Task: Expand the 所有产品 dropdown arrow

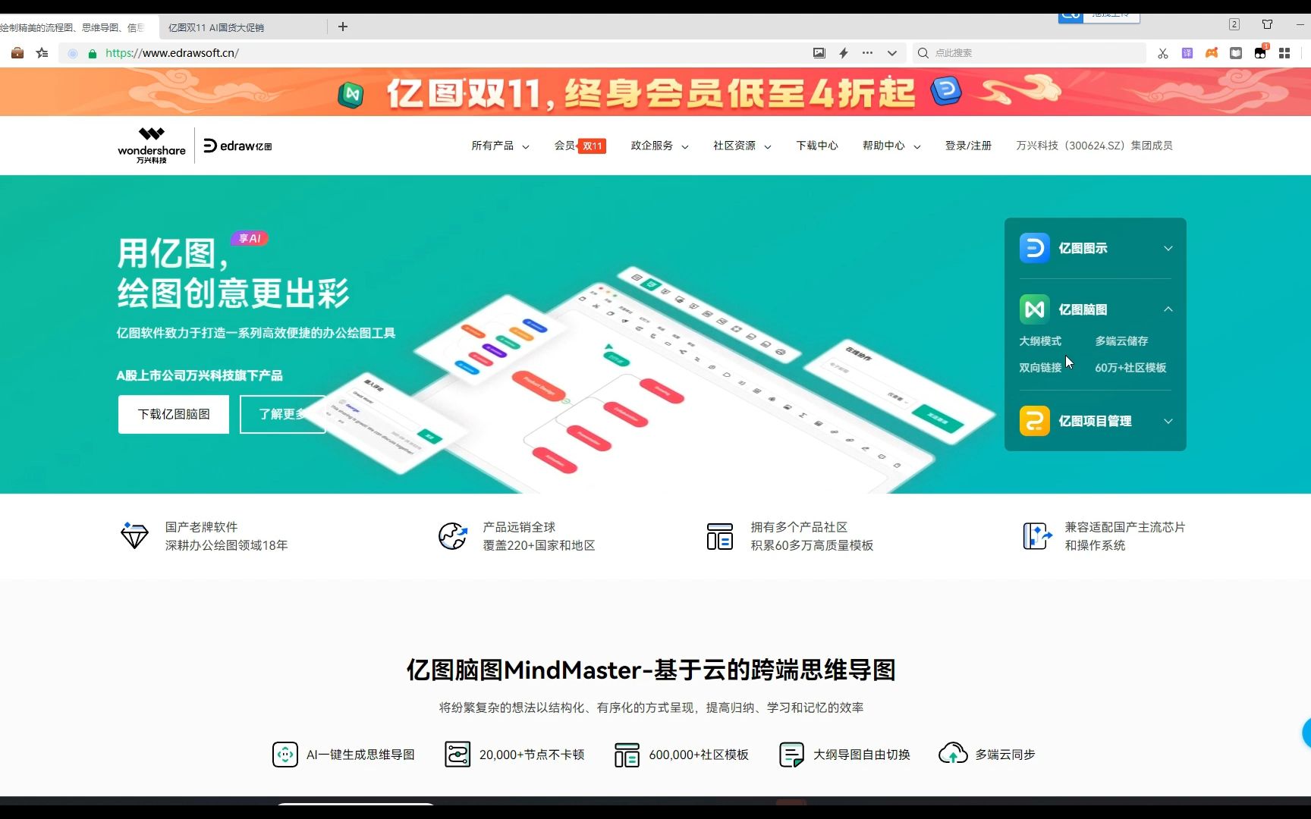Action: point(526,146)
